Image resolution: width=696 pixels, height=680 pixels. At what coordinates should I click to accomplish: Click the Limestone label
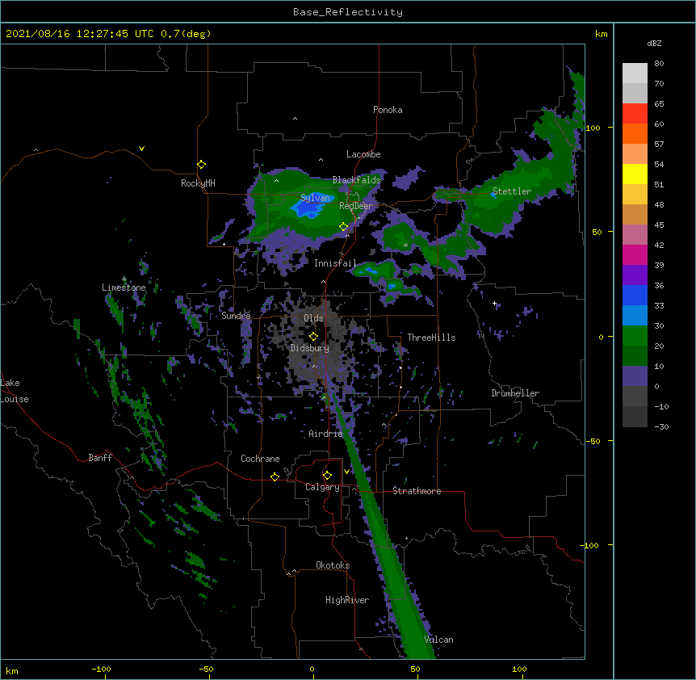124,288
